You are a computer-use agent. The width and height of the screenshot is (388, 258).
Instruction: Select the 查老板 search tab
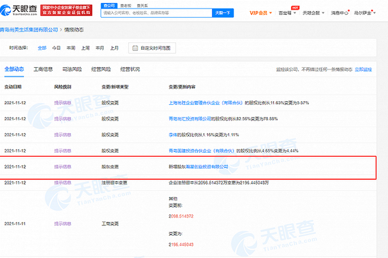pyautogui.click(x=125, y=5)
